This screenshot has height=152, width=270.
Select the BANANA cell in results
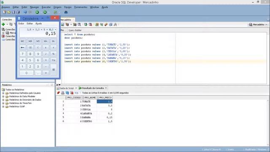[x=89, y=117]
